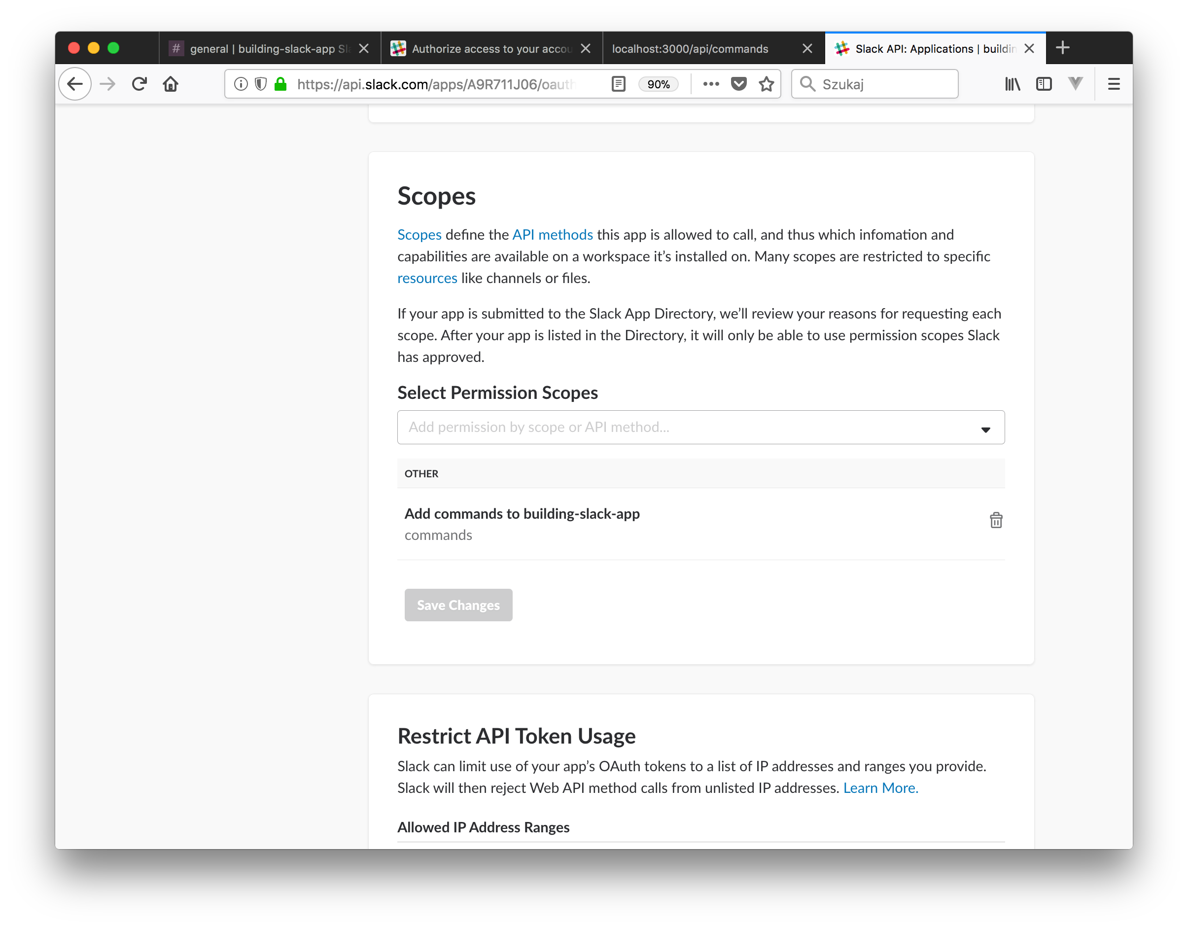Viewport: 1188px width, 928px height.
Task: Click the delete/trash icon for commands scope
Action: click(x=995, y=520)
